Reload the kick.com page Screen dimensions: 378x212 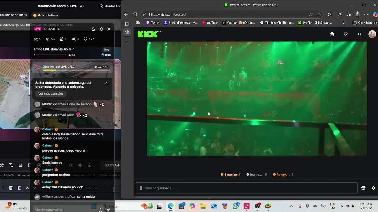[135, 14]
